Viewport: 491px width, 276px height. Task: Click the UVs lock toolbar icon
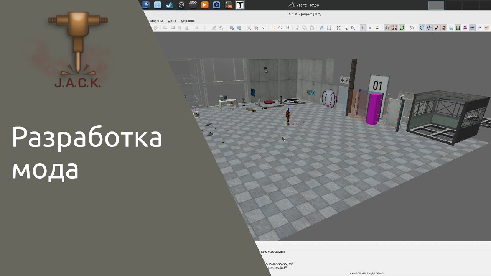(377, 28)
